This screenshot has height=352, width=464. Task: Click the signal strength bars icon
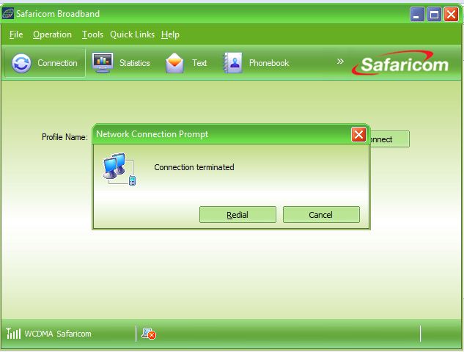13,334
